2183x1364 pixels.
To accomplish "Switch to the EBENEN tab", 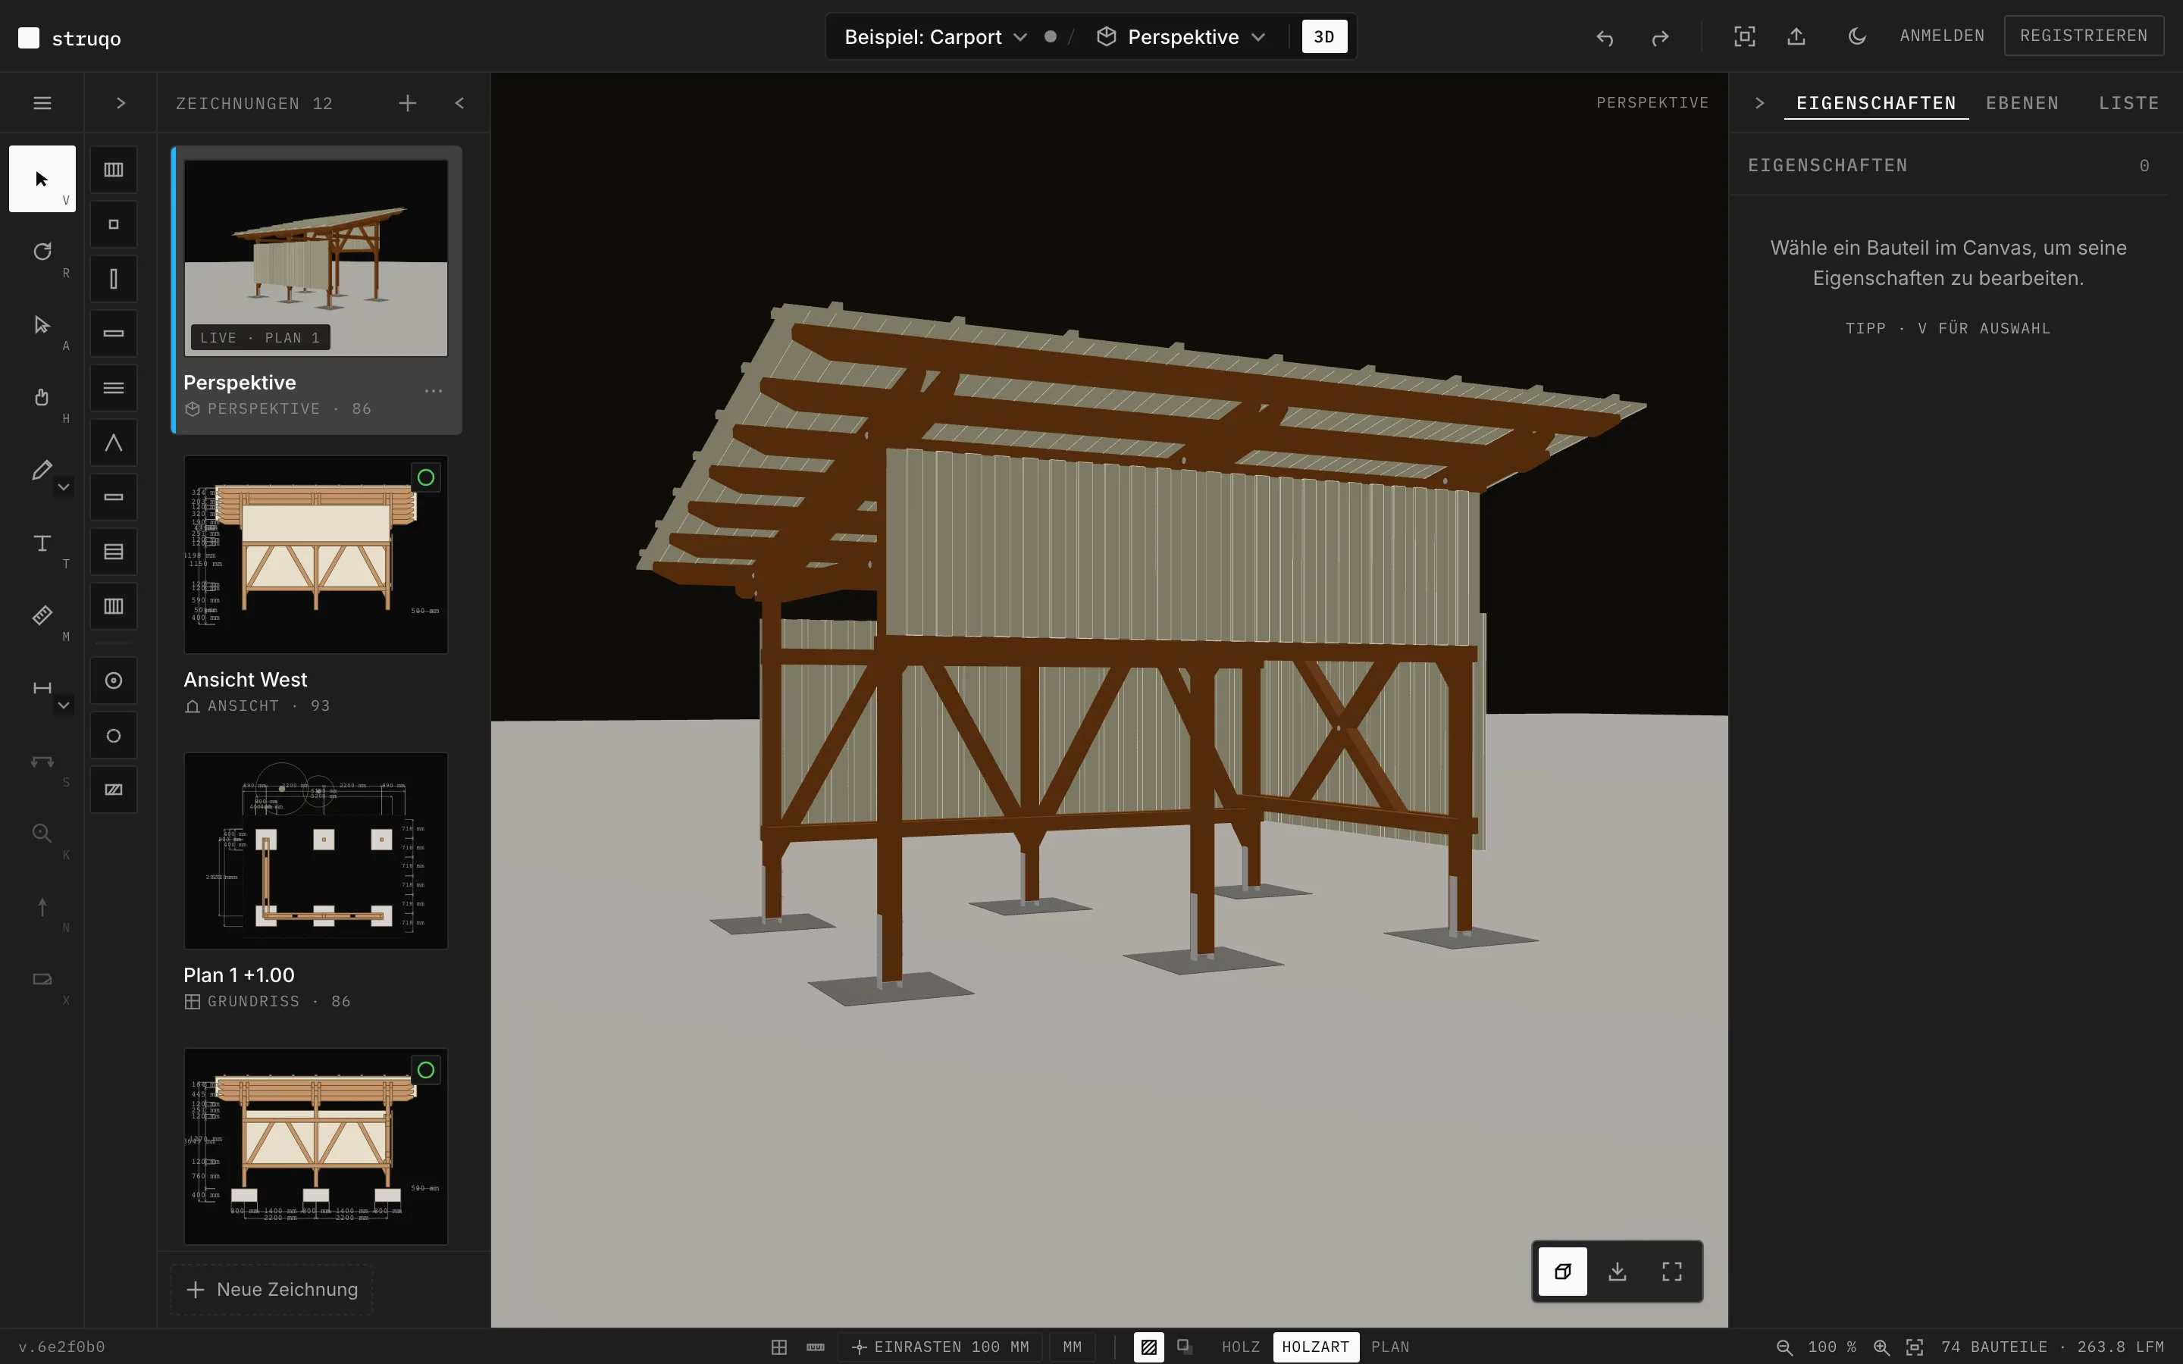I will coord(2022,103).
